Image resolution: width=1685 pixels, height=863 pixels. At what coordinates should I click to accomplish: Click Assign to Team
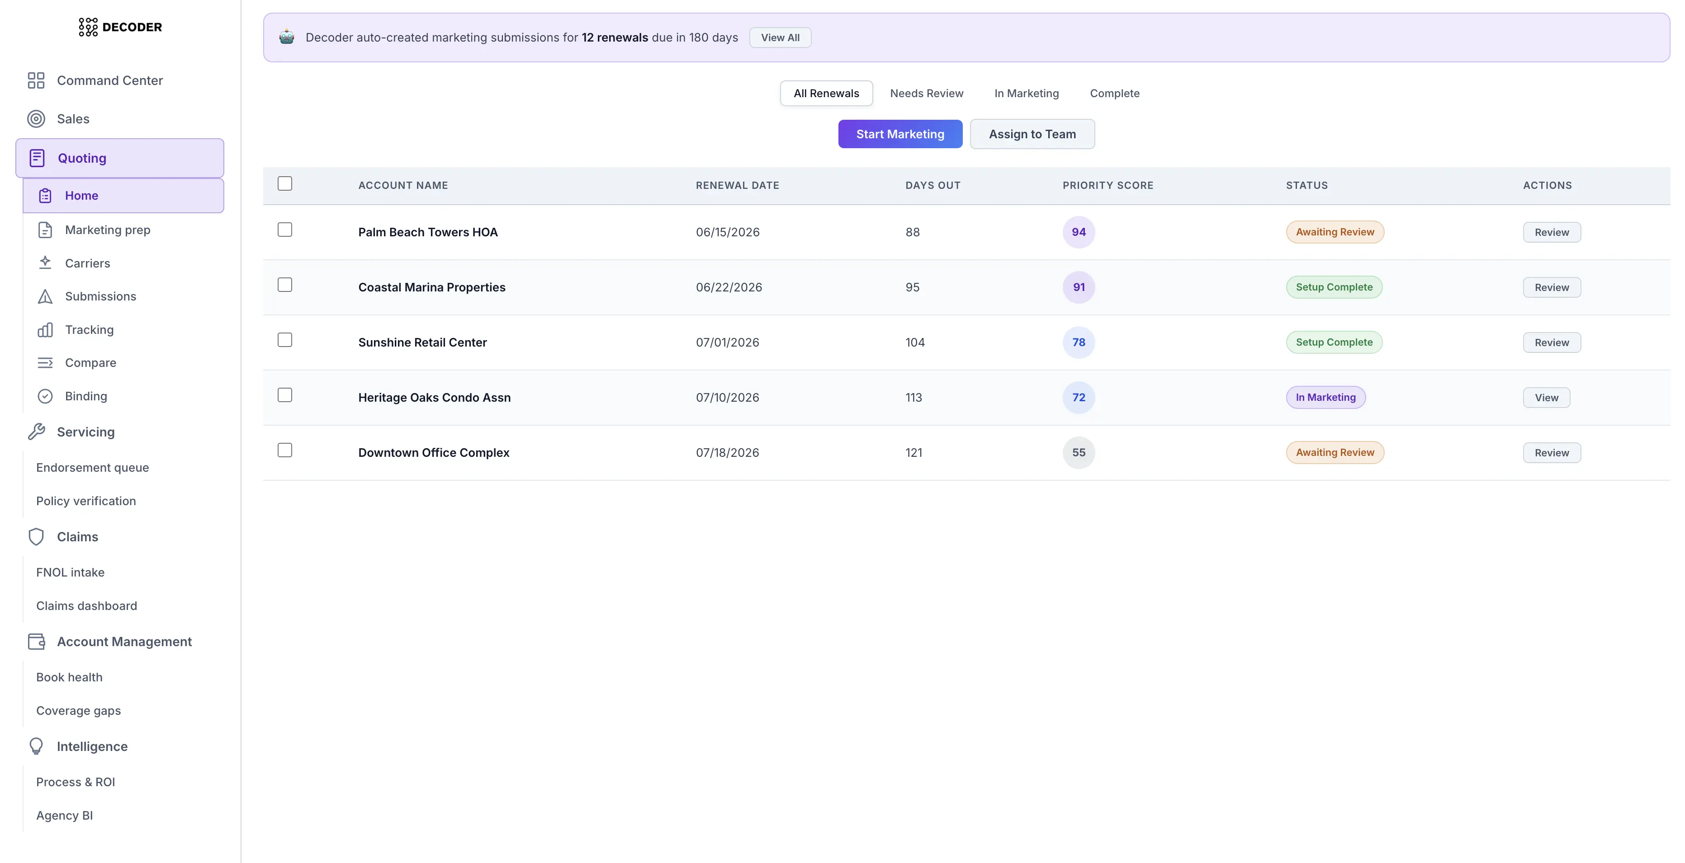pyautogui.click(x=1032, y=133)
